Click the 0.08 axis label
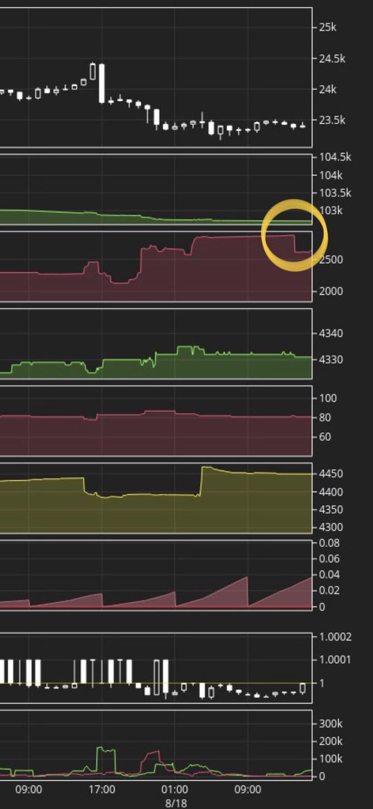 pos(331,543)
